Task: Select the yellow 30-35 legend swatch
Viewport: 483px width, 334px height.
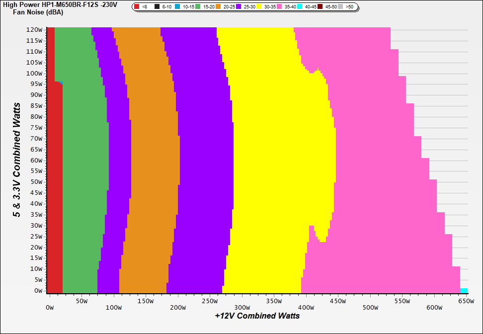Action: click(259, 7)
